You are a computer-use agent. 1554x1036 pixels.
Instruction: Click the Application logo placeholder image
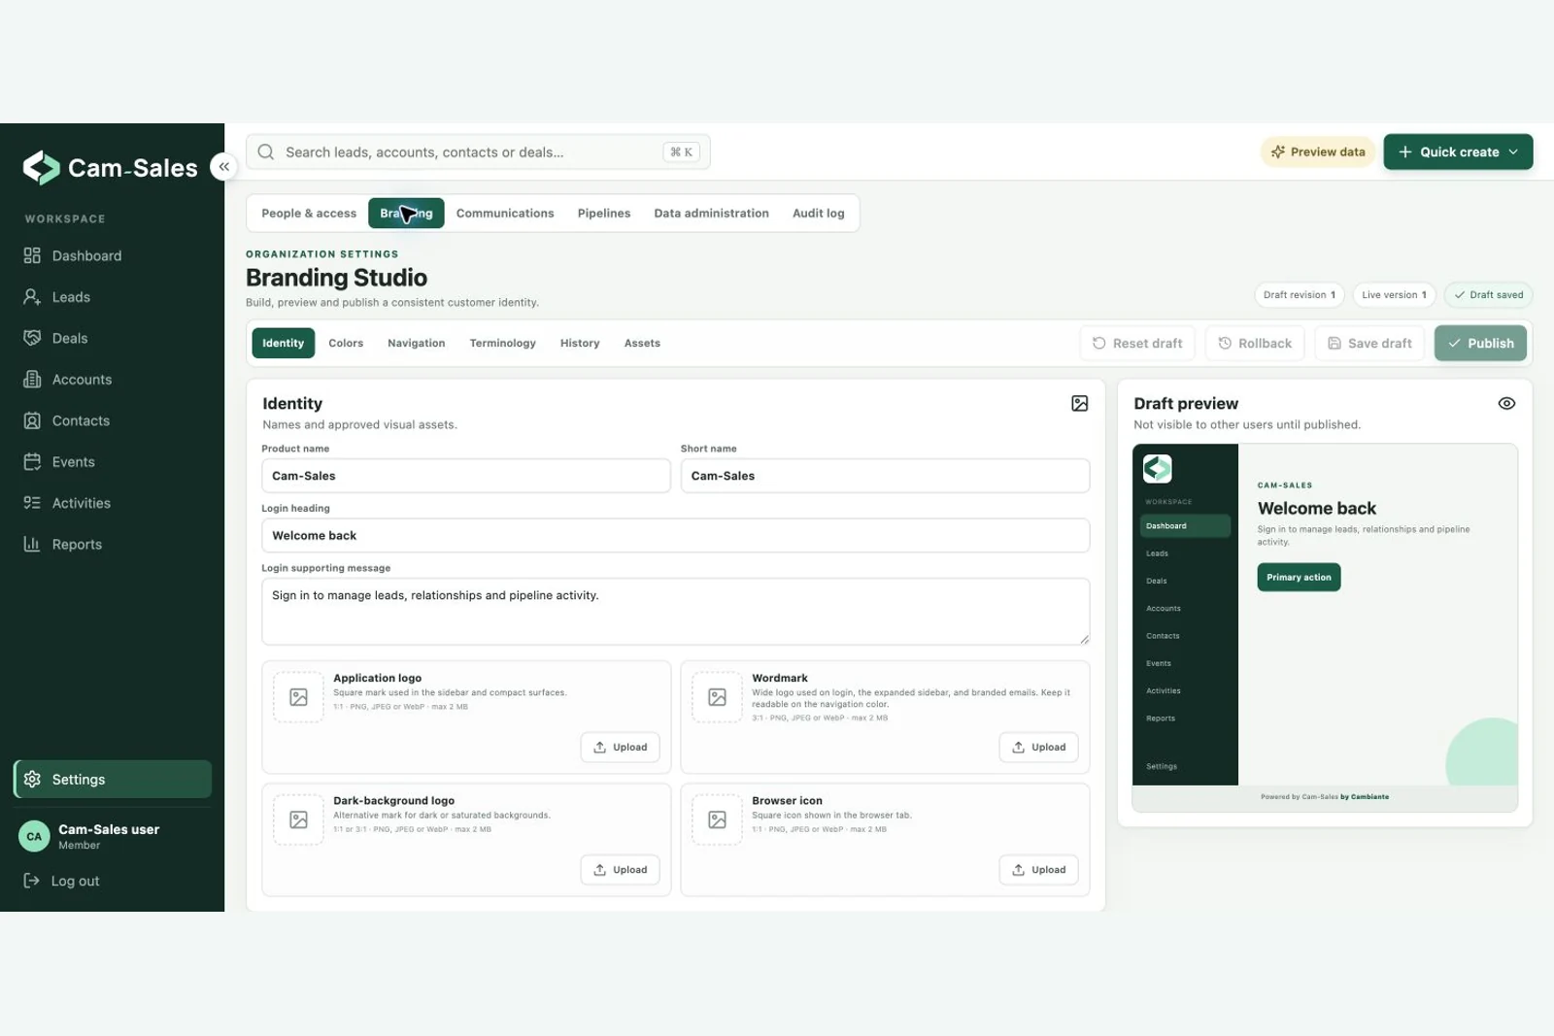pos(298,697)
